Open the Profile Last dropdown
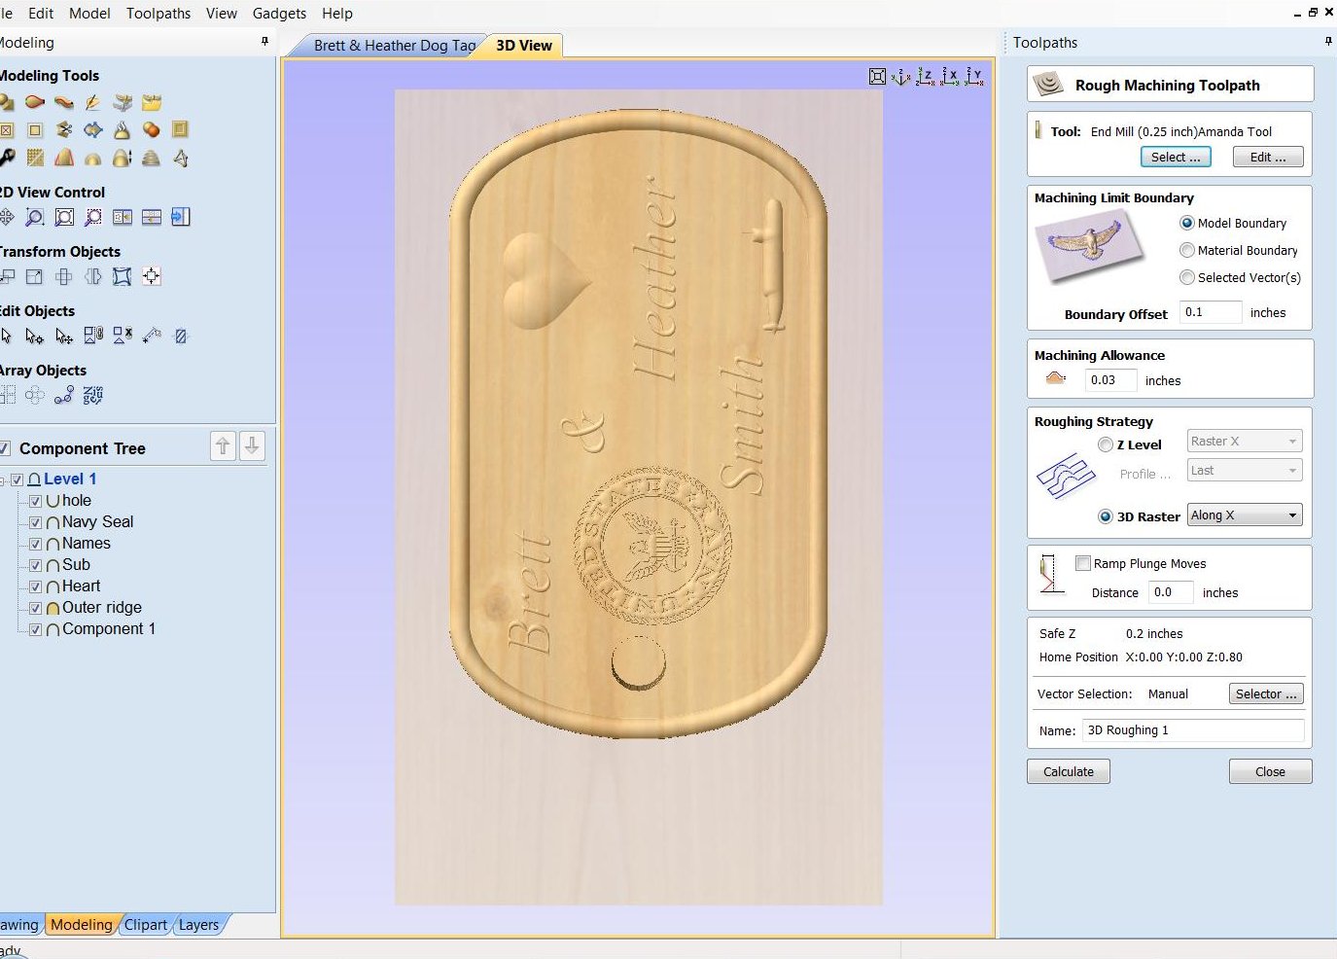The height and width of the screenshot is (959, 1337). point(1245,470)
